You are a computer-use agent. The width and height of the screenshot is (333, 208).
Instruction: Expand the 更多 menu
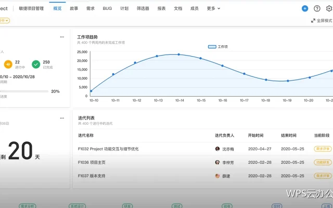213,8
